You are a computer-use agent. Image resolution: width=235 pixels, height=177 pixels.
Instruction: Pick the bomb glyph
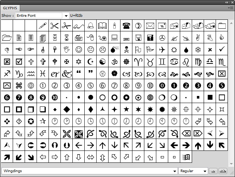pyautogui.click(x=115, y=49)
